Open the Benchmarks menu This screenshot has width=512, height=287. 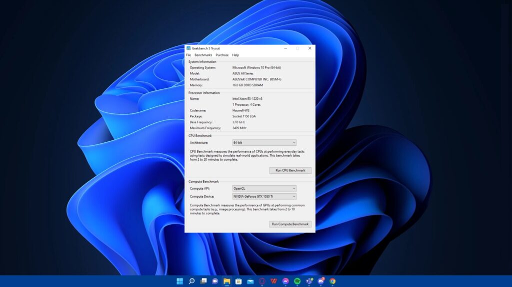click(203, 55)
